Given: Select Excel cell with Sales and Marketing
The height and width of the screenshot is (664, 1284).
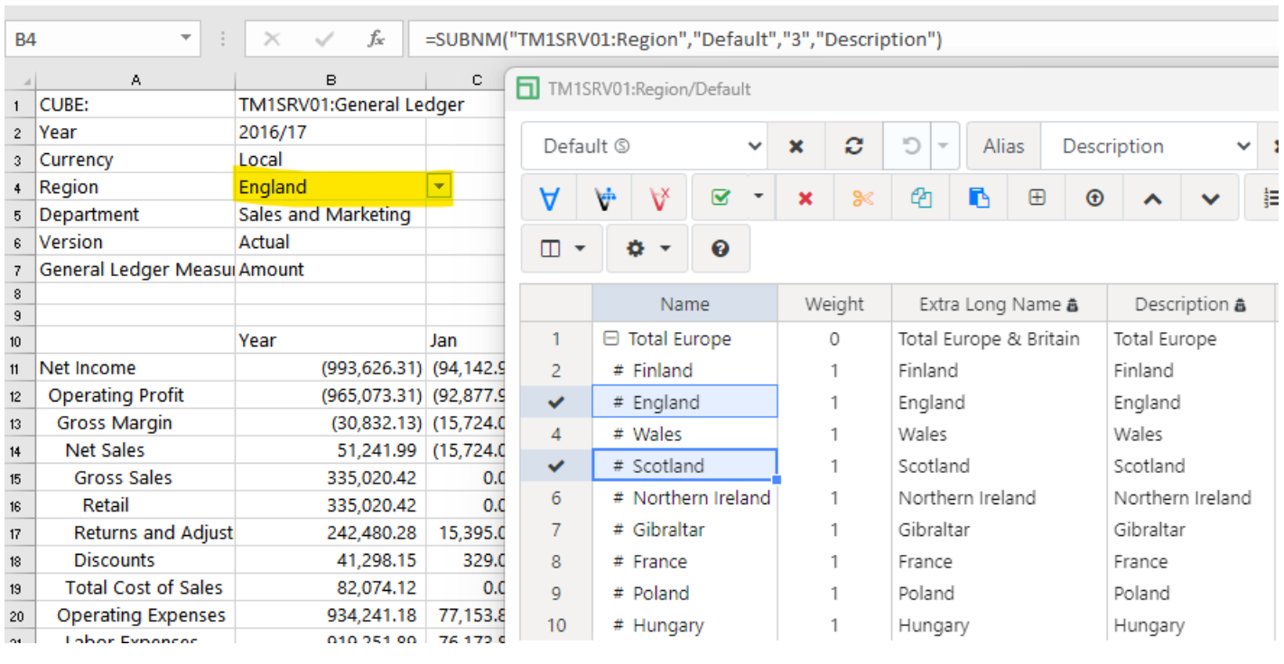Looking at the screenshot, I should (330, 215).
